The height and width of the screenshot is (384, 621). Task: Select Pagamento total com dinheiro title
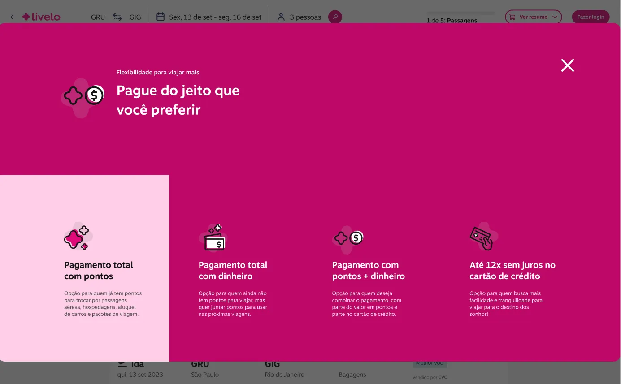233,271
